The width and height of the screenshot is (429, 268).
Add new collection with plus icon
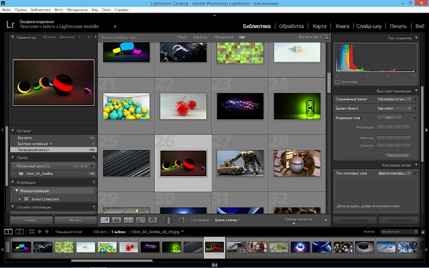93,182
